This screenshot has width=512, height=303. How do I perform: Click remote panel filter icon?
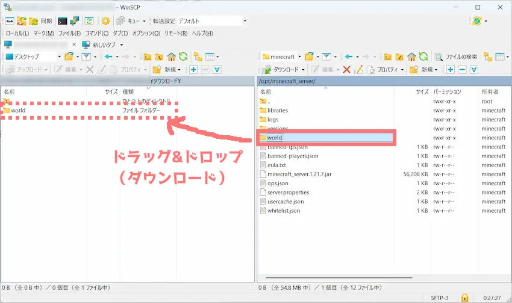326,57
